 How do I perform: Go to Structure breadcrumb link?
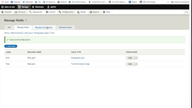(x=29, y=33)
